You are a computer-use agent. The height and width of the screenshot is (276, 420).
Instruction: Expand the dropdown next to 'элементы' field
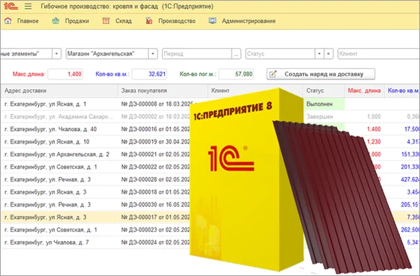tap(56, 54)
